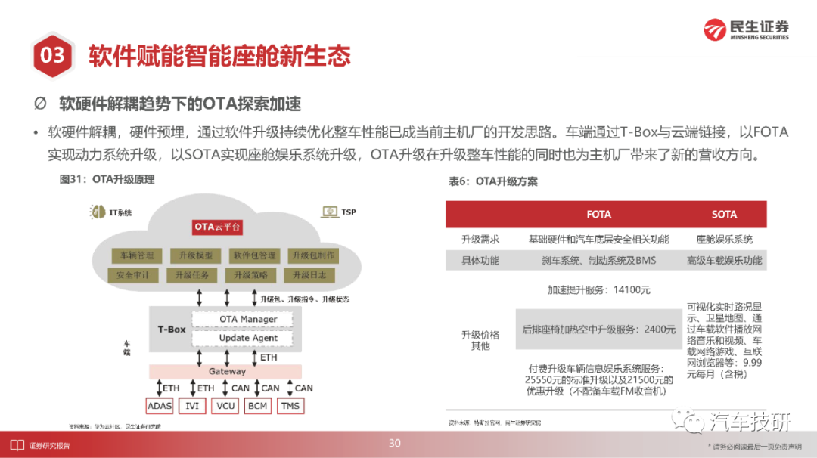817x458 pixels.
Task: Click 后排座椅加热空中升级服务：2400元 cell
Action: (598, 330)
